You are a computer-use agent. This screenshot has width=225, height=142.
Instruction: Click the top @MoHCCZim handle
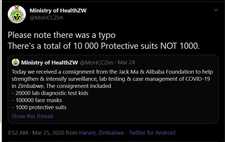coord(46,18)
